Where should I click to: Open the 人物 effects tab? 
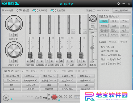[x=64, y=71]
